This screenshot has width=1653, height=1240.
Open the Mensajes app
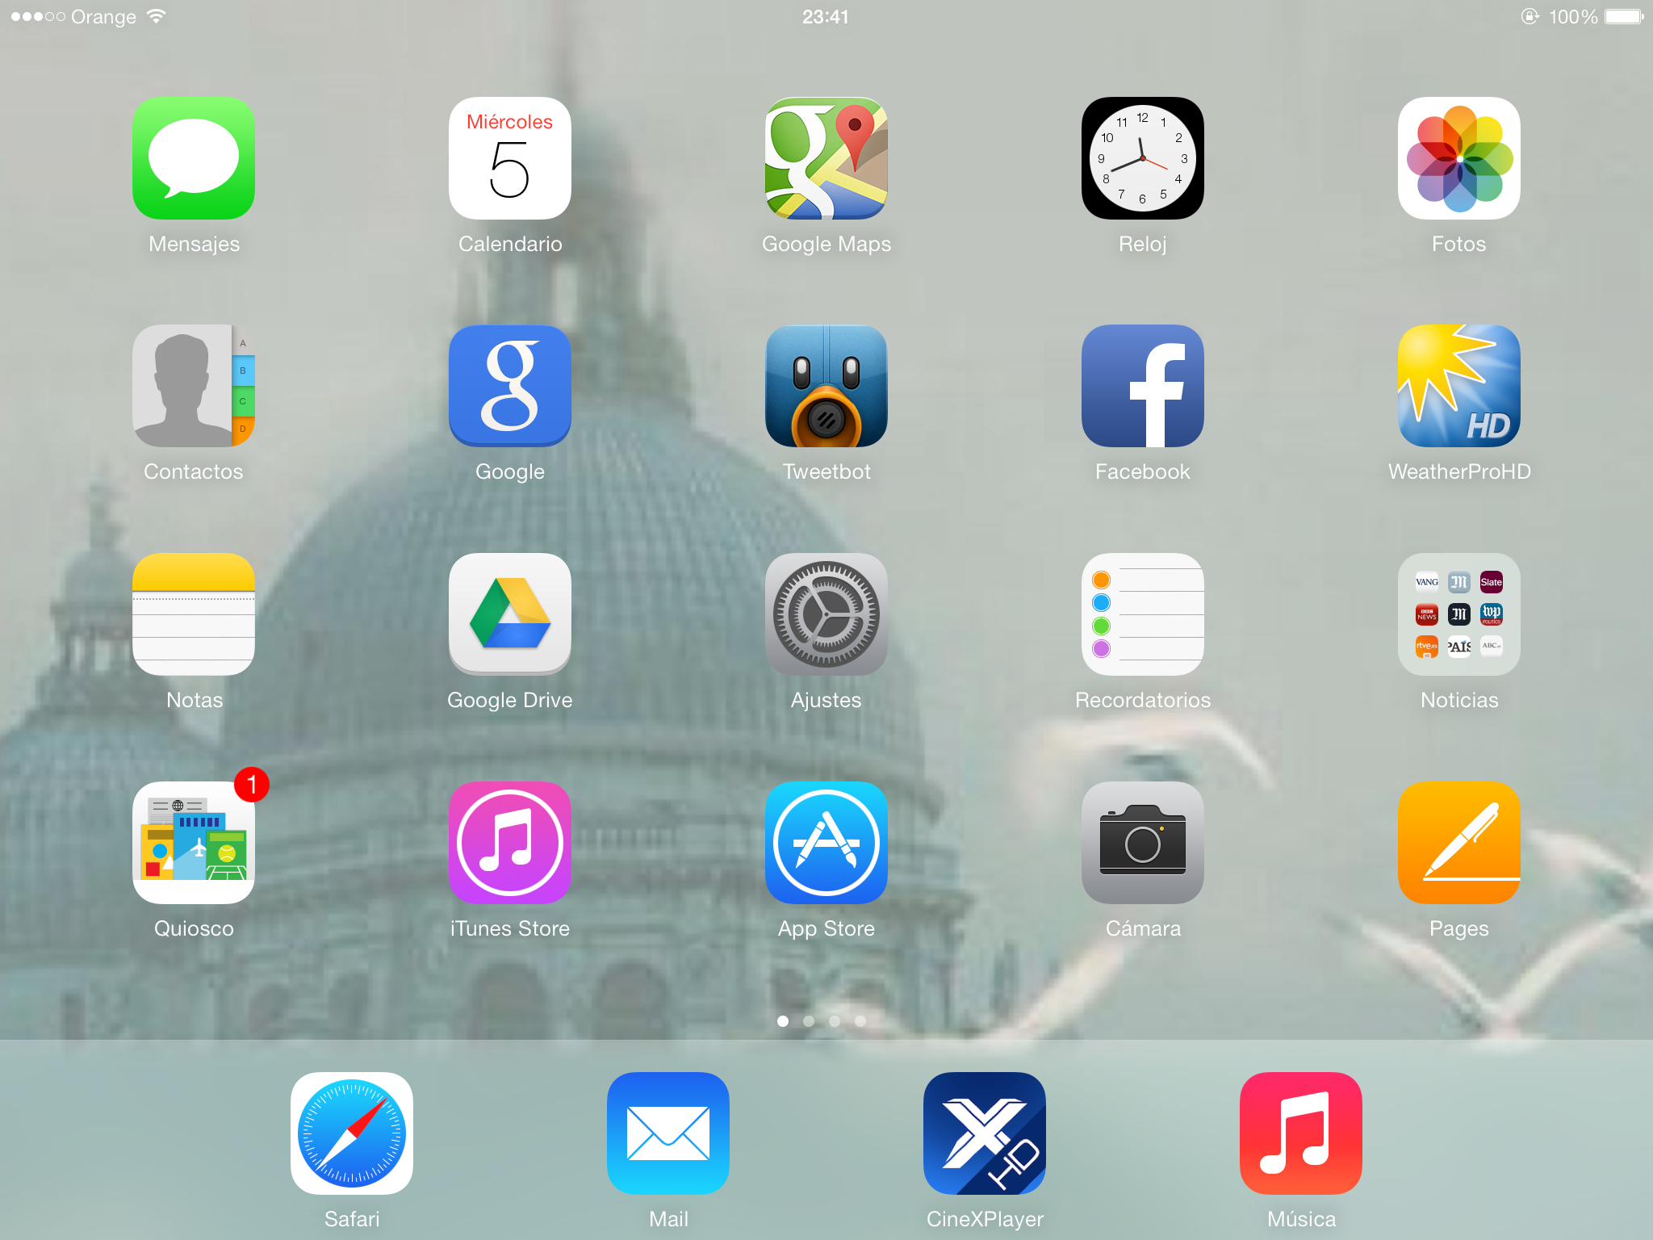coord(194,158)
